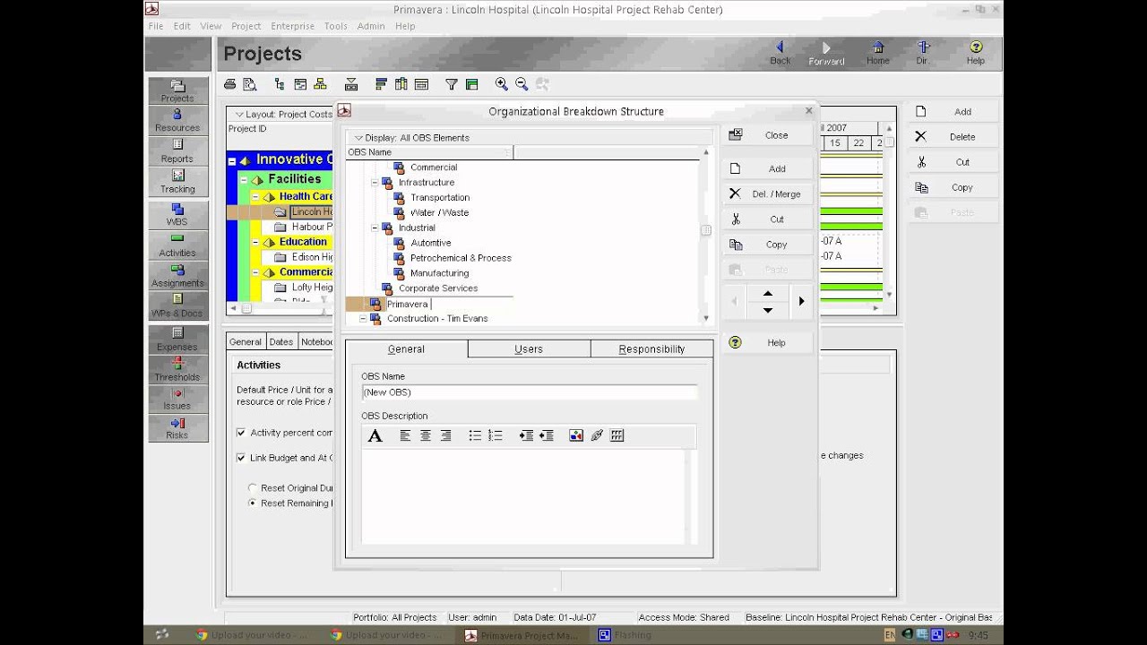Click the OBS Name input field

coord(529,392)
